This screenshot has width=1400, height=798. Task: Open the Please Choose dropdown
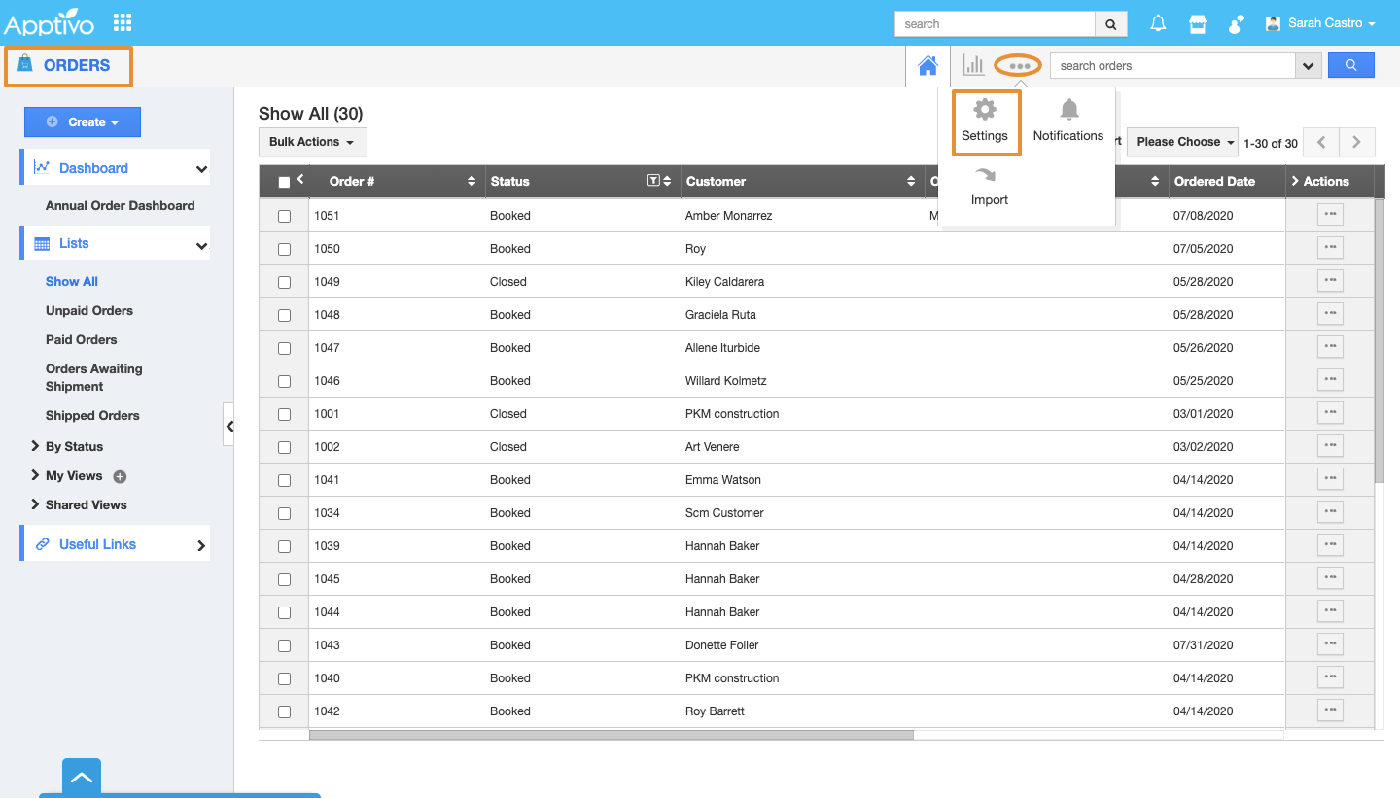pyautogui.click(x=1181, y=142)
